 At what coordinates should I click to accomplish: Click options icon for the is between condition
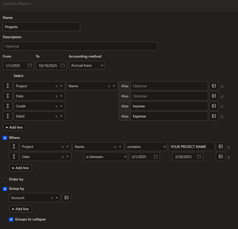click(221, 156)
